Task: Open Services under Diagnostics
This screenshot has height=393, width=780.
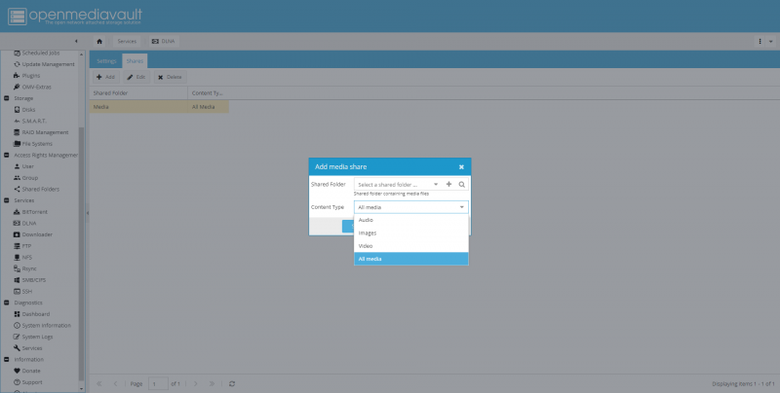Action: point(28,348)
